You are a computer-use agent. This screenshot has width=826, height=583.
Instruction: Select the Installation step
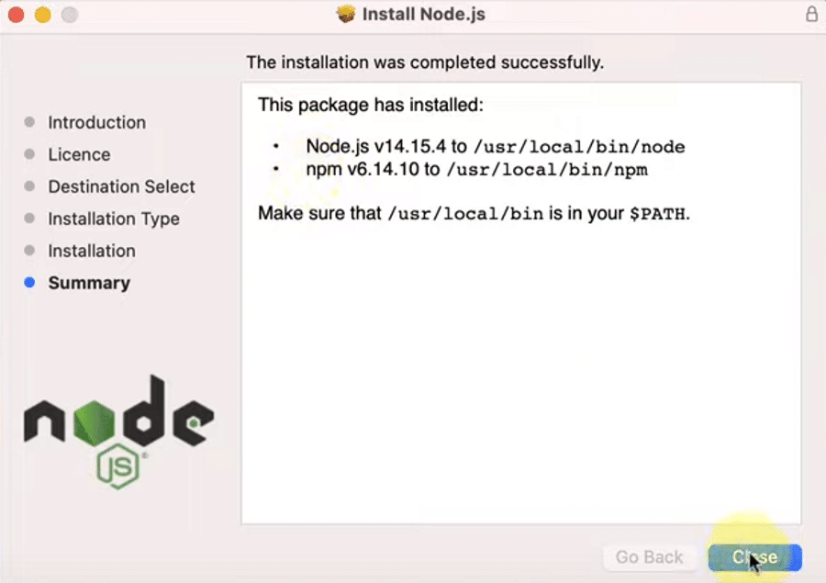[92, 251]
